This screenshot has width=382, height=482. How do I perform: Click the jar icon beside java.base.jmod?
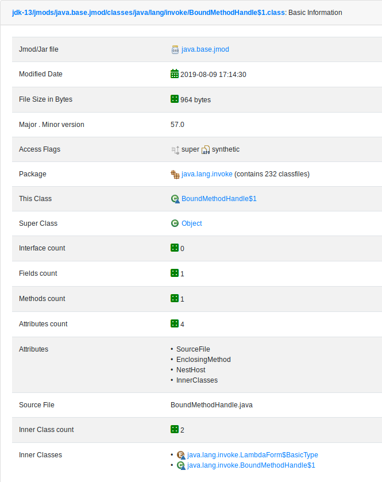pyautogui.click(x=175, y=49)
